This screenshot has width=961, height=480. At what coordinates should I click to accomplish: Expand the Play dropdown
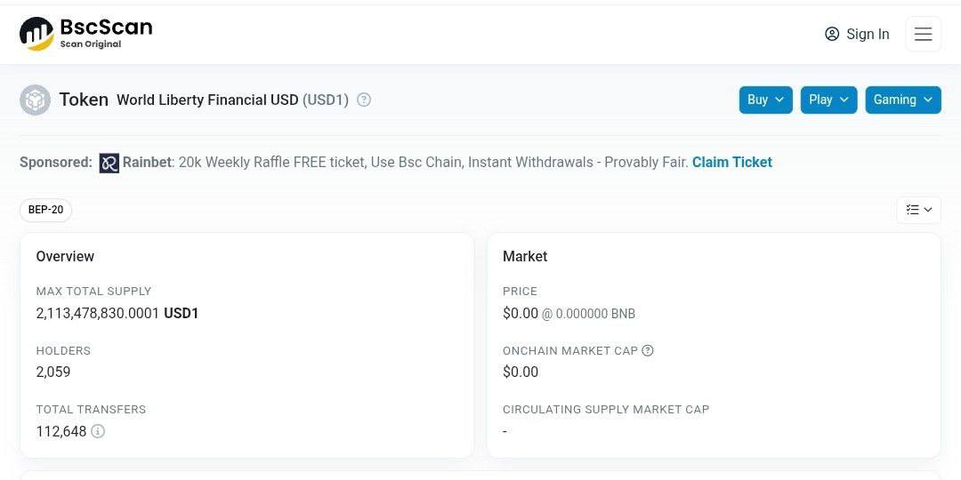click(828, 100)
